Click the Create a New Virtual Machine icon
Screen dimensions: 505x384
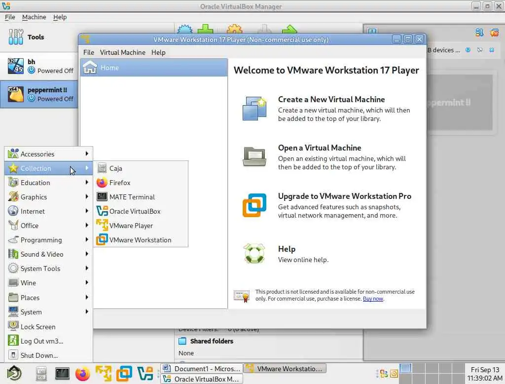click(x=254, y=108)
